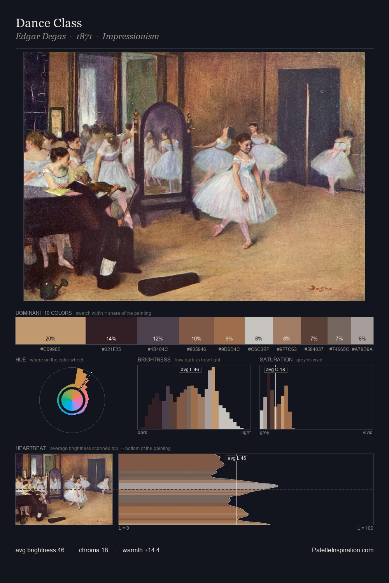This screenshot has height=583, width=389.
Task: Click the #805946 hex code label
Action: click(196, 349)
